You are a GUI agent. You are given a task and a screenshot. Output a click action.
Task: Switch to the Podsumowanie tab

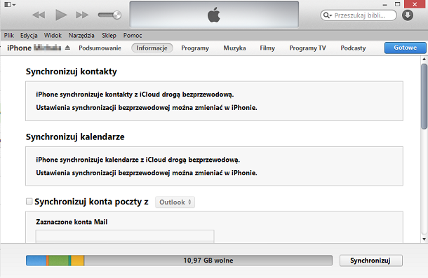tap(100, 48)
